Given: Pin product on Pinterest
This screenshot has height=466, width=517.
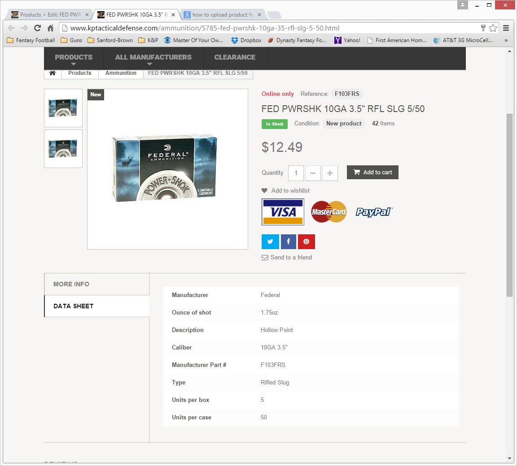Looking at the screenshot, I should tap(307, 242).
